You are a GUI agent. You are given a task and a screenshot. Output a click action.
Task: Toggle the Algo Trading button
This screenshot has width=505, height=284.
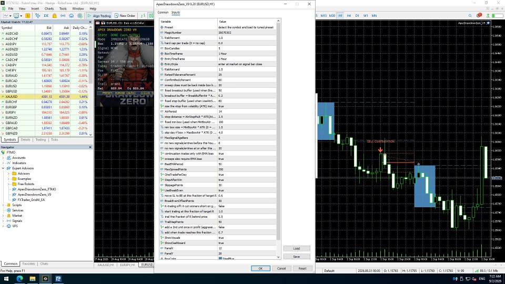(99, 15)
